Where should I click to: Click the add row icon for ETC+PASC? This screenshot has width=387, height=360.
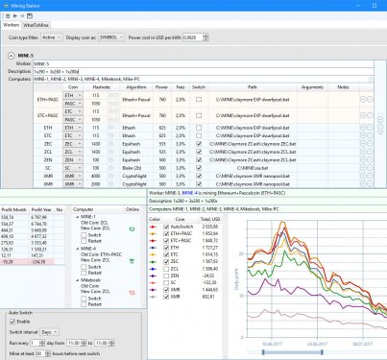tap(363, 115)
